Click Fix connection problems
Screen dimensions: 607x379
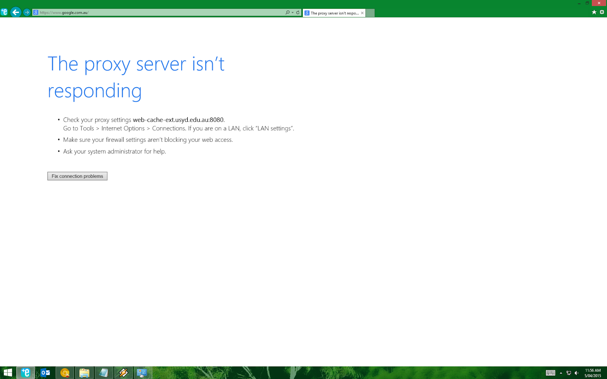point(77,176)
